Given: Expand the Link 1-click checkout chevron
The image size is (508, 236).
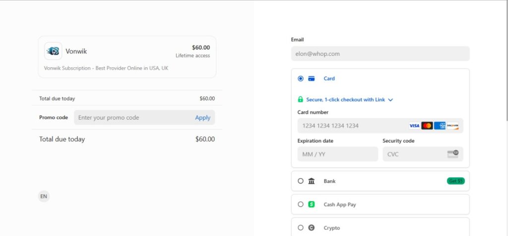Looking at the screenshot, I should 390,100.
